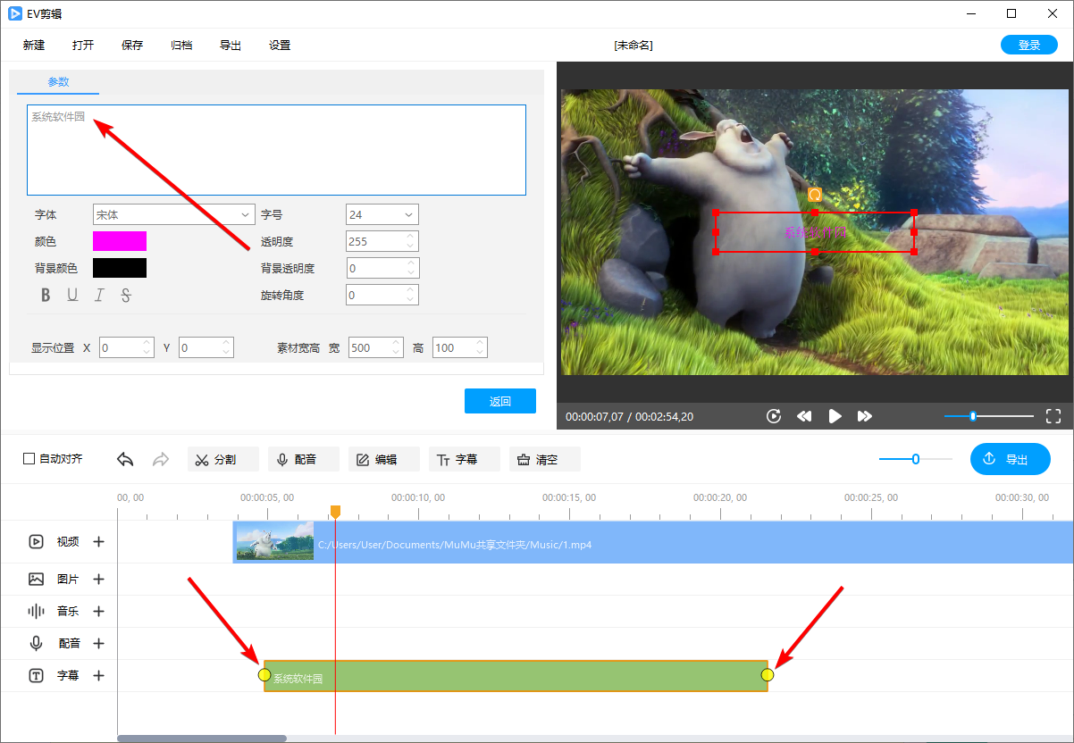1074x743 pixels.
Task: Click the horizontal timeline scrollbar
Action: [202, 739]
